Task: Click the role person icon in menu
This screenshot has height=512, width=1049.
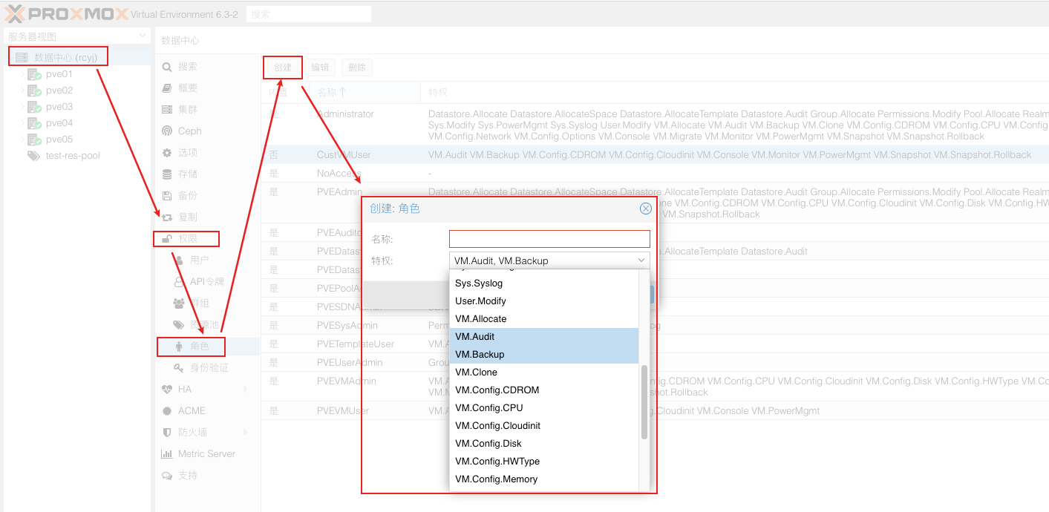Action: click(x=179, y=347)
